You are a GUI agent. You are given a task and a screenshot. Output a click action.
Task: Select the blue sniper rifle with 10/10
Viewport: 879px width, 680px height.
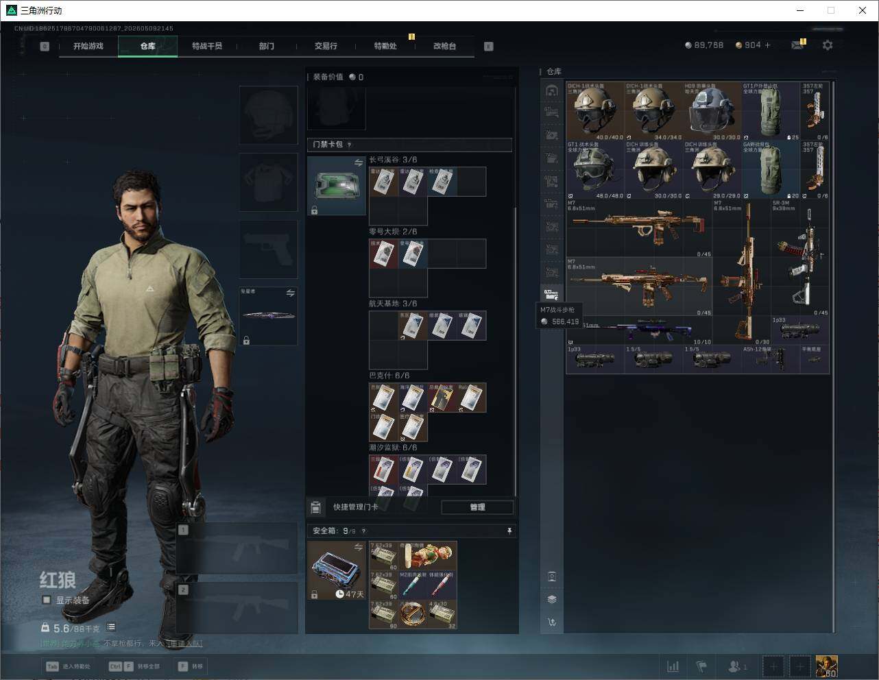(x=639, y=330)
